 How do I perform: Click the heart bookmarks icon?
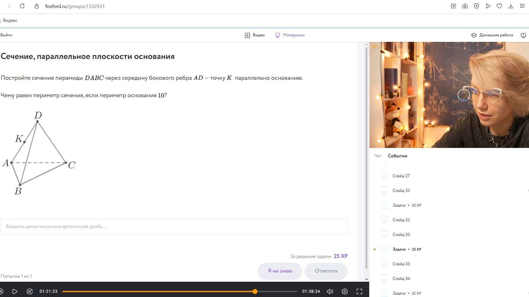499,6
